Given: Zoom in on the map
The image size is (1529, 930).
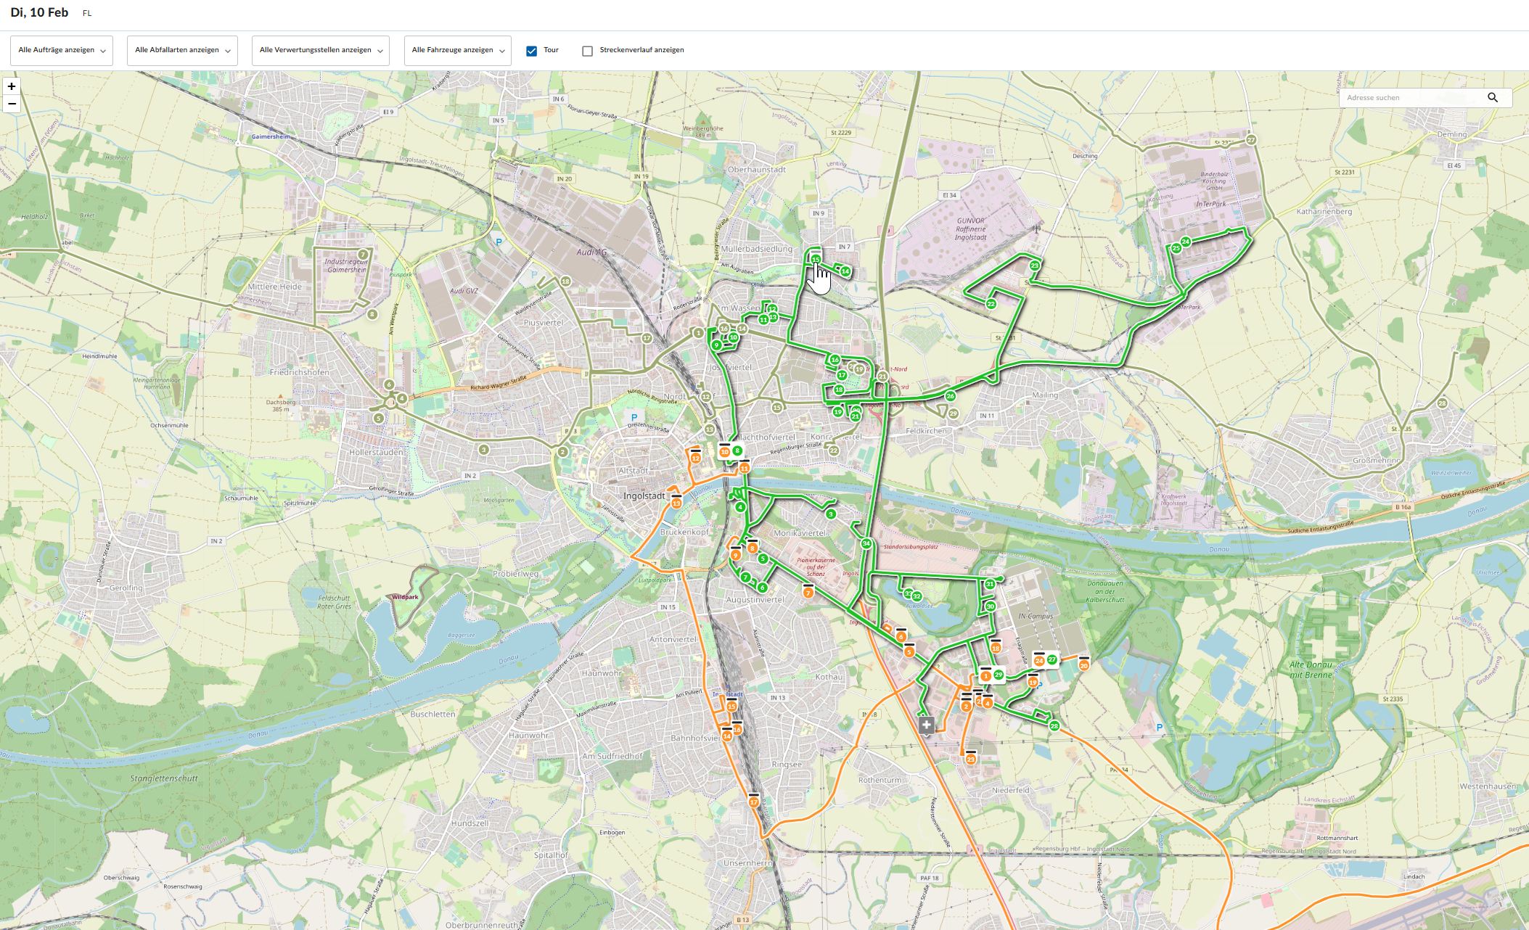Looking at the screenshot, I should [12, 86].
